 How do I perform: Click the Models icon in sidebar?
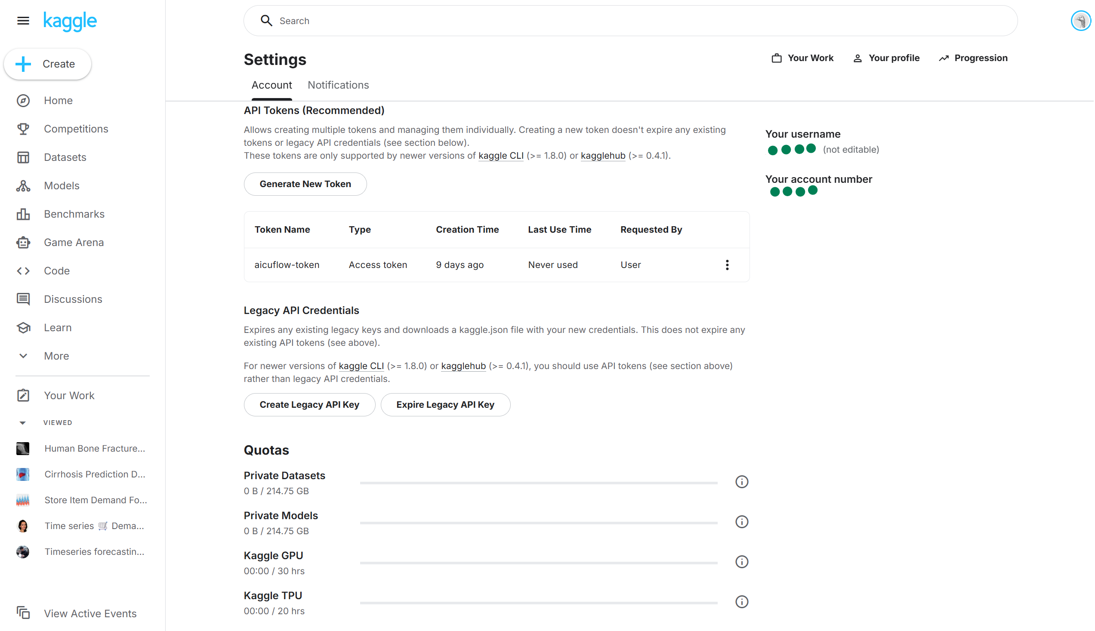coord(23,186)
